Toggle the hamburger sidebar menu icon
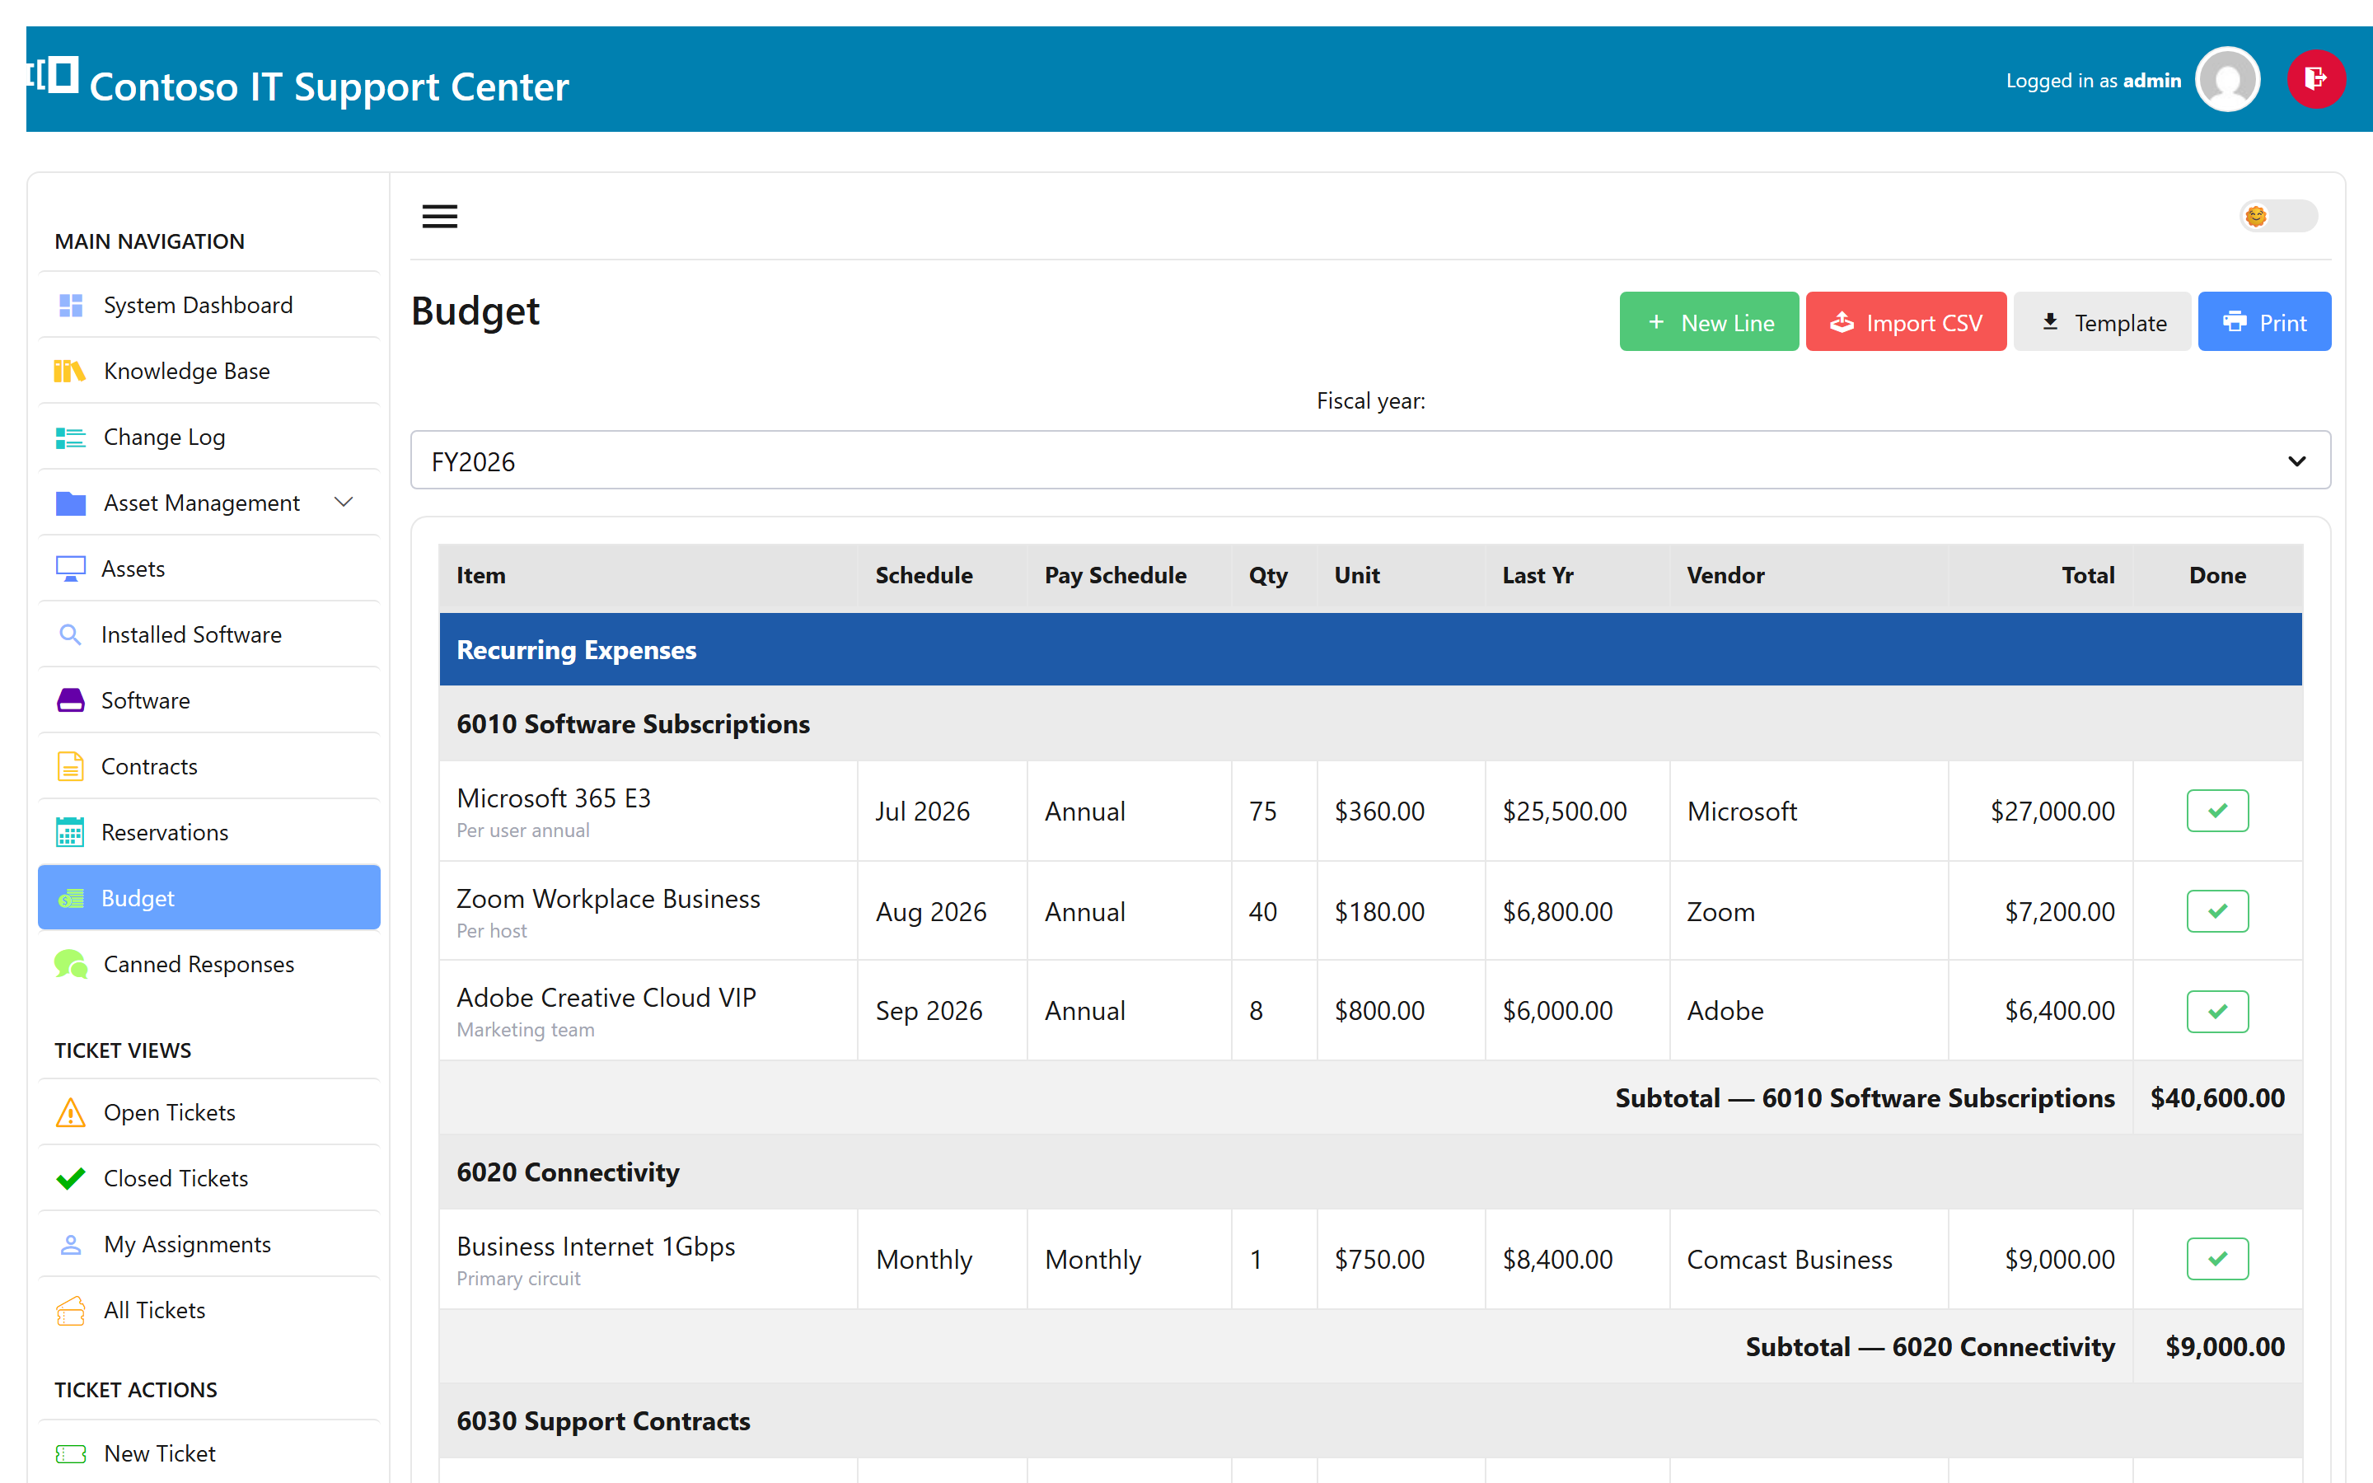 pyautogui.click(x=439, y=216)
